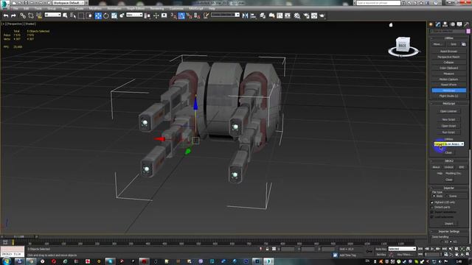Open the MAXScript Utilities dropdown list
Viewport: 472px width, 265px height.
pos(448,144)
